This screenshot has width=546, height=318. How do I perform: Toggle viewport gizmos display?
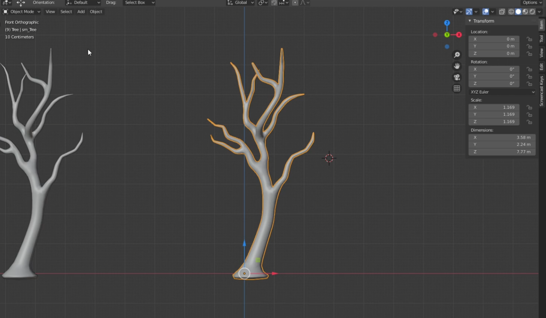click(469, 12)
